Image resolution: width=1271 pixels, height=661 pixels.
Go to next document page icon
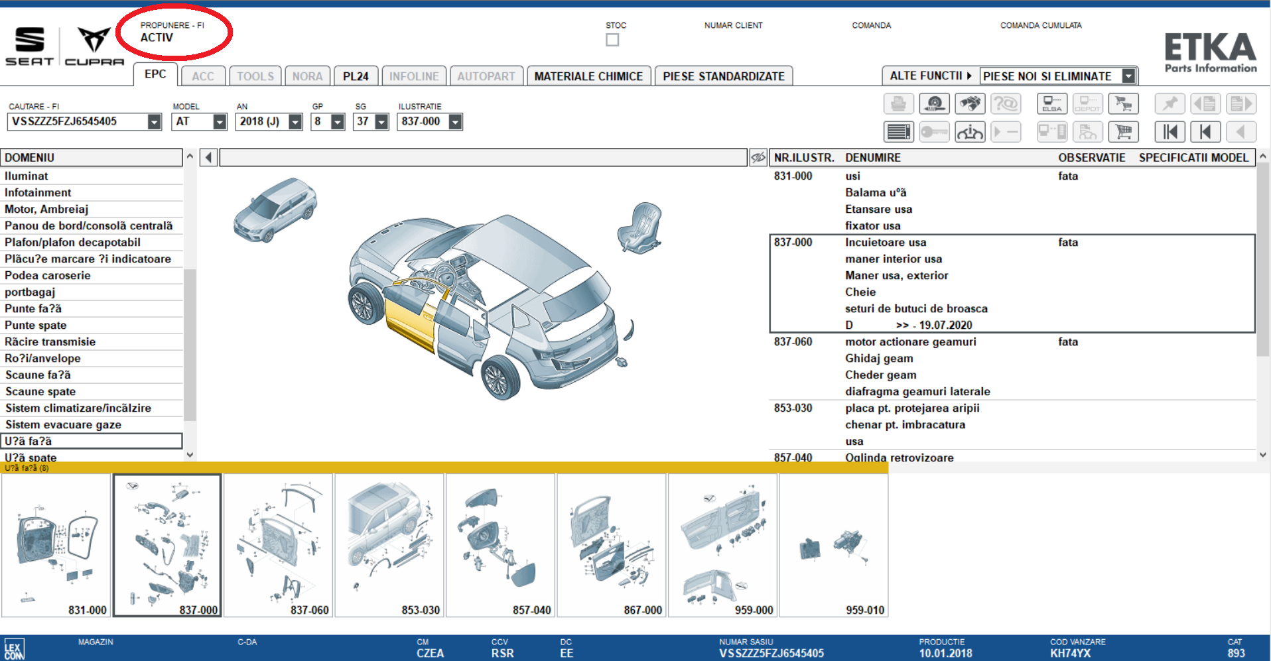[x=1241, y=104]
